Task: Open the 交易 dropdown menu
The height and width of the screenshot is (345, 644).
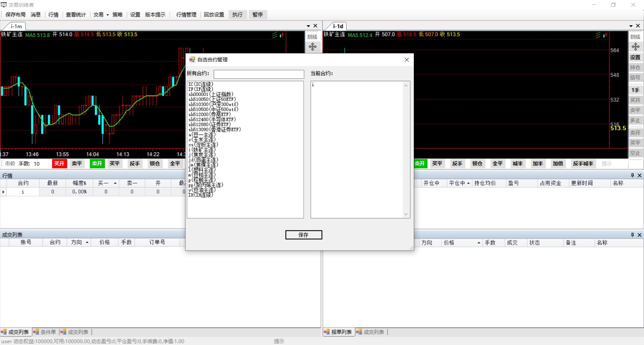Action: tap(101, 15)
